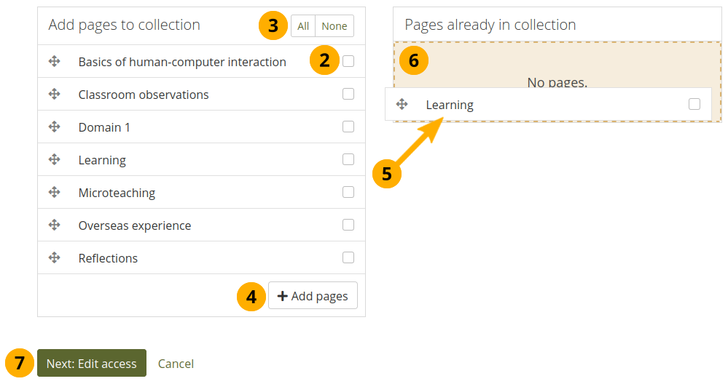Select all pages with the All button

click(303, 26)
